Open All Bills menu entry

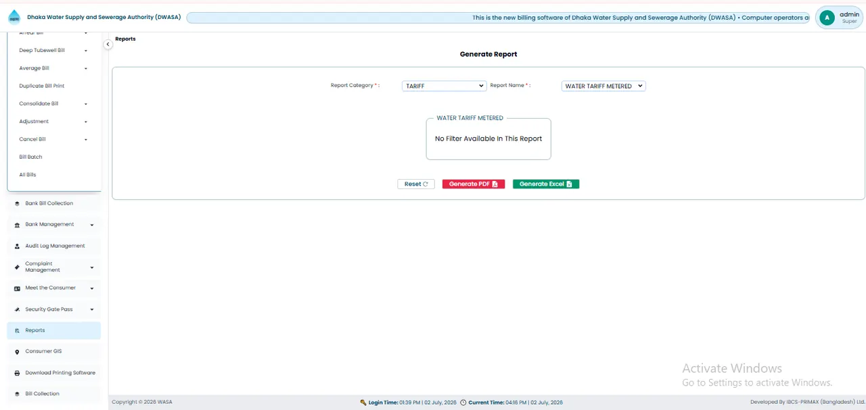[28, 174]
